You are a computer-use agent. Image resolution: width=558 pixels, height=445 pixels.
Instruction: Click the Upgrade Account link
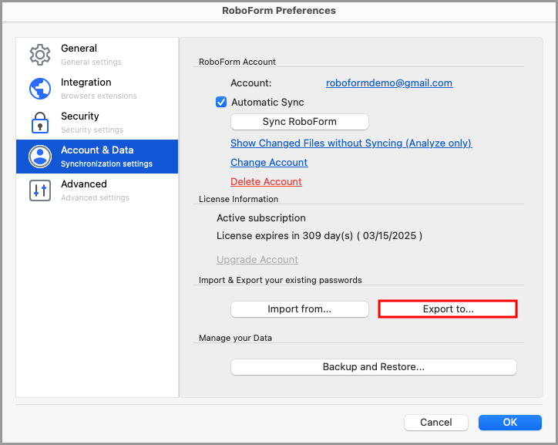(257, 260)
